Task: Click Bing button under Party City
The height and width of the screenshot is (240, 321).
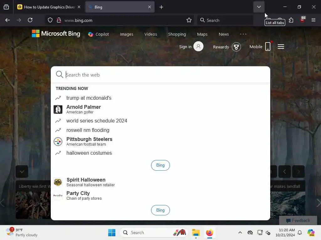Action: point(160,210)
